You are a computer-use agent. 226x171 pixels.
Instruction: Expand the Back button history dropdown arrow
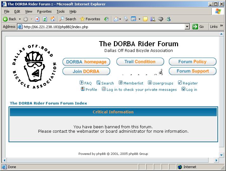coord(20,19)
